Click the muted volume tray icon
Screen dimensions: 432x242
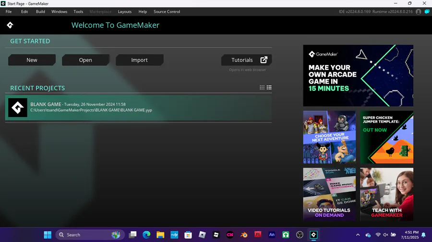[385, 235]
